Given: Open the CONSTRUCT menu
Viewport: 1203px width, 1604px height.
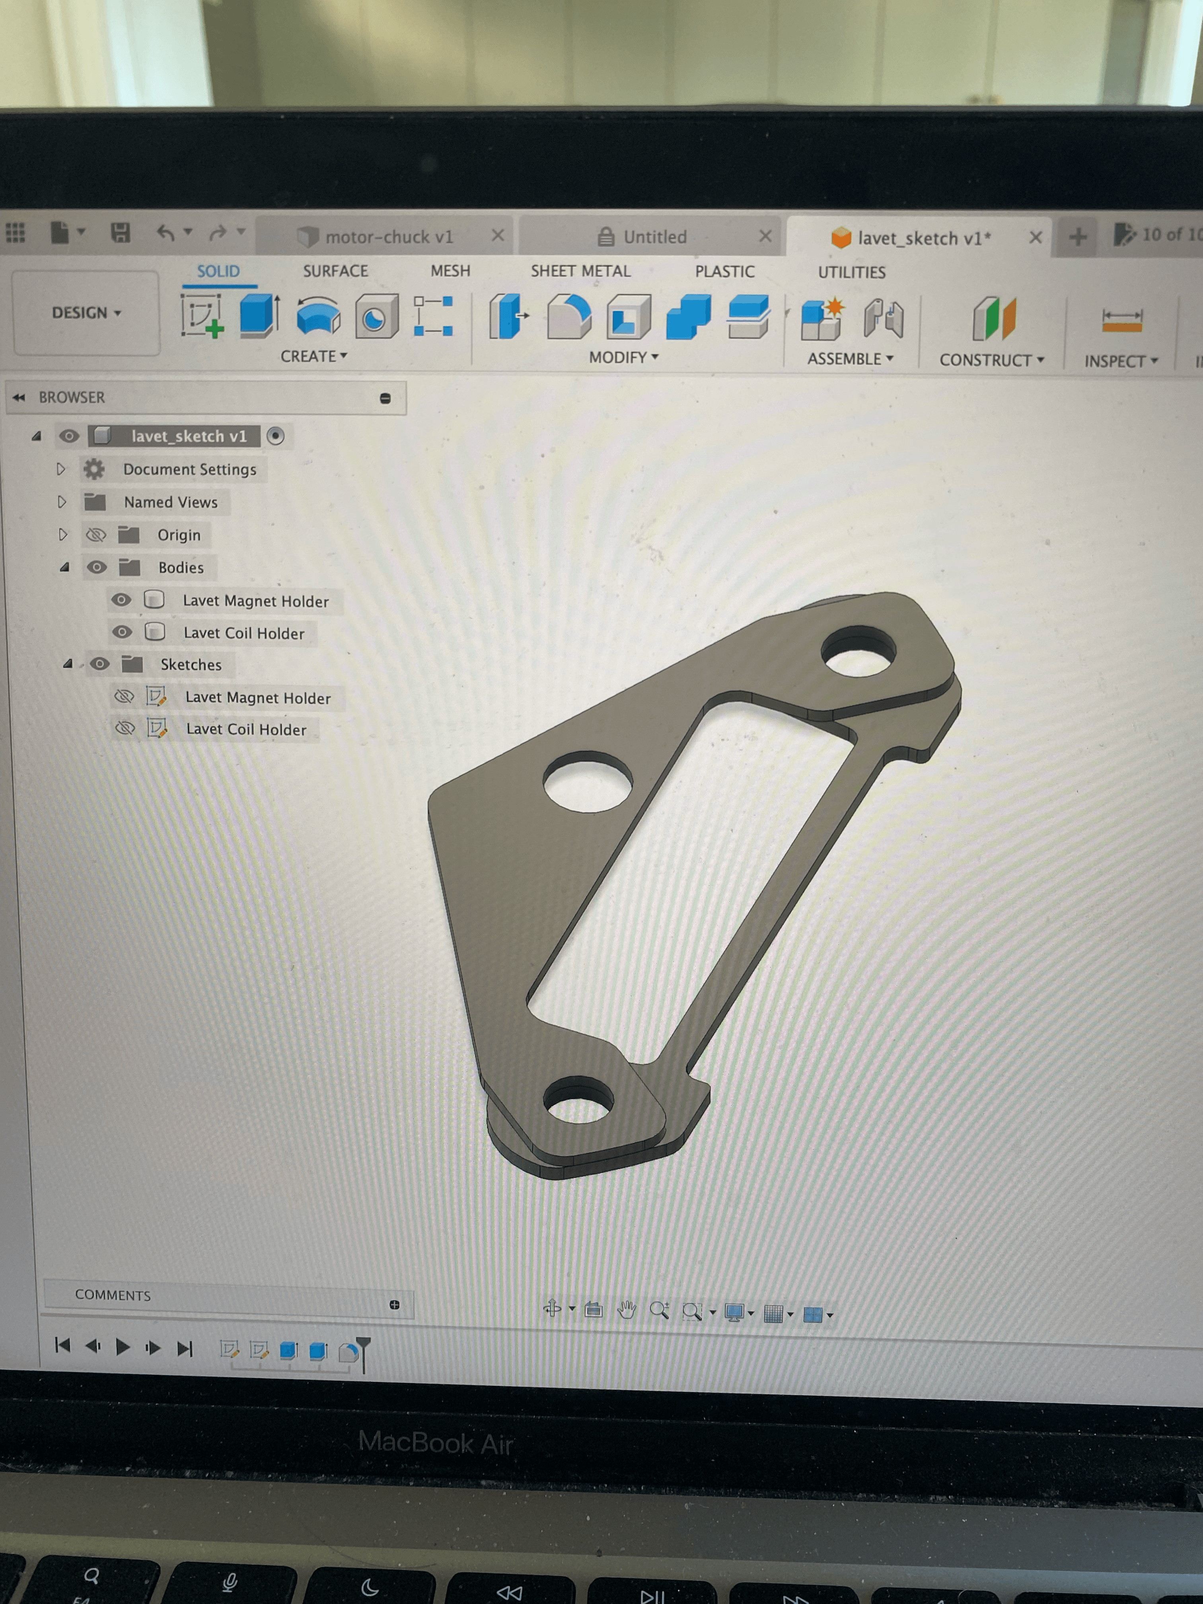Looking at the screenshot, I should pos(991,360).
